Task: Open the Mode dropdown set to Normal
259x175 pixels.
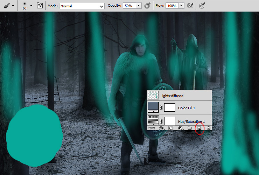Action: coord(82,6)
